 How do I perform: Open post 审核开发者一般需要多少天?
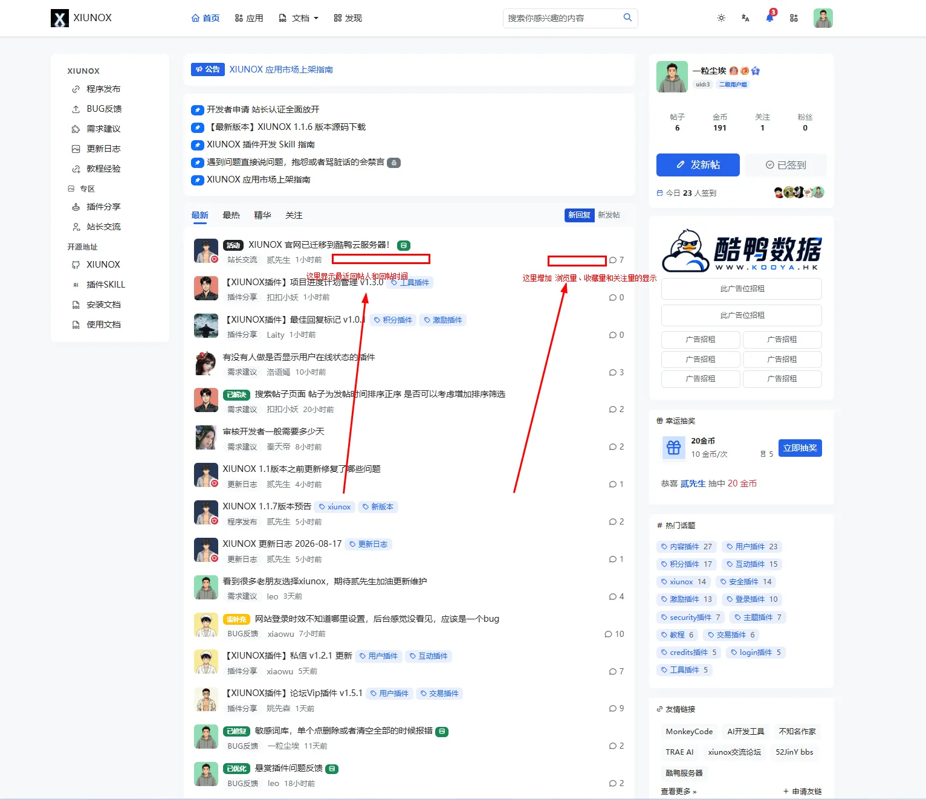coord(273,431)
